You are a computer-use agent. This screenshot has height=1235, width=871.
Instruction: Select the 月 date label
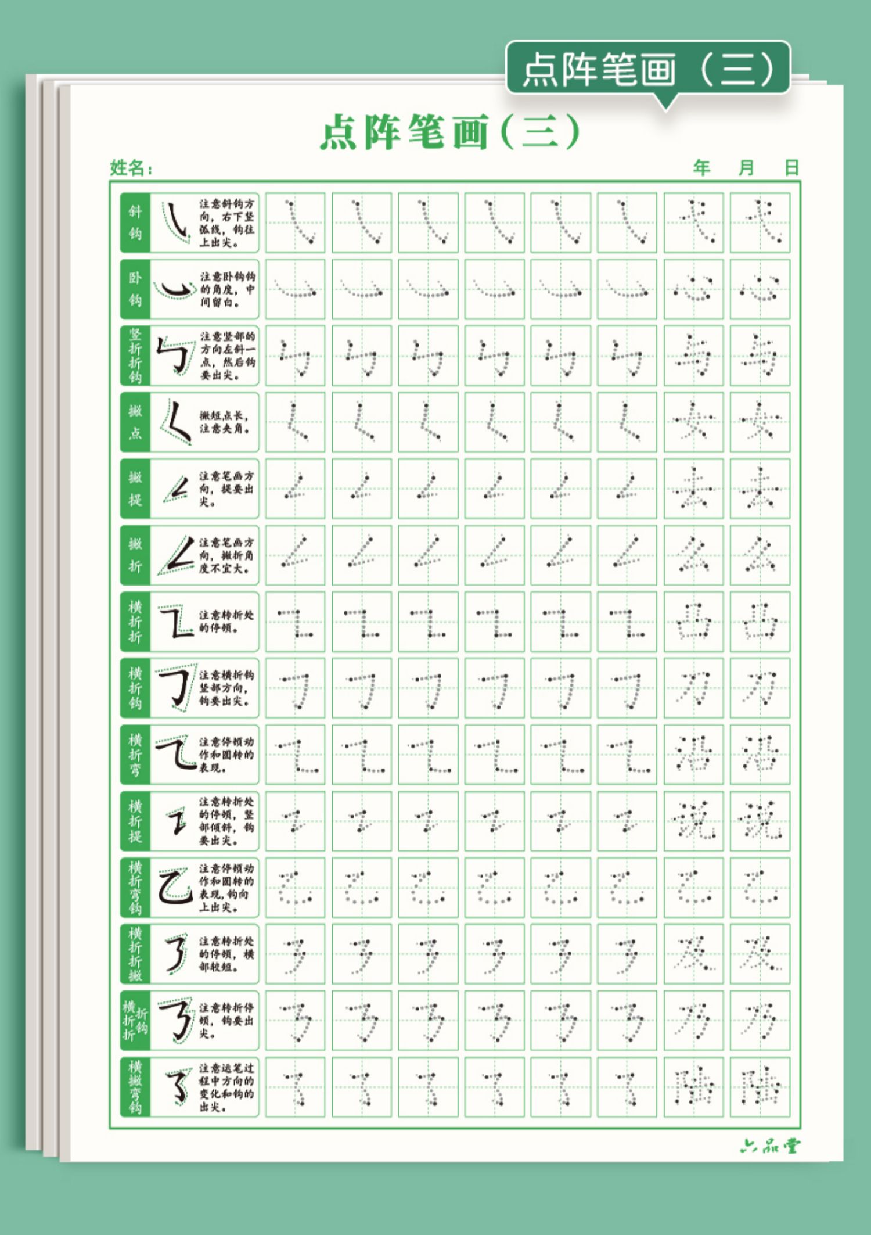tap(746, 168)
